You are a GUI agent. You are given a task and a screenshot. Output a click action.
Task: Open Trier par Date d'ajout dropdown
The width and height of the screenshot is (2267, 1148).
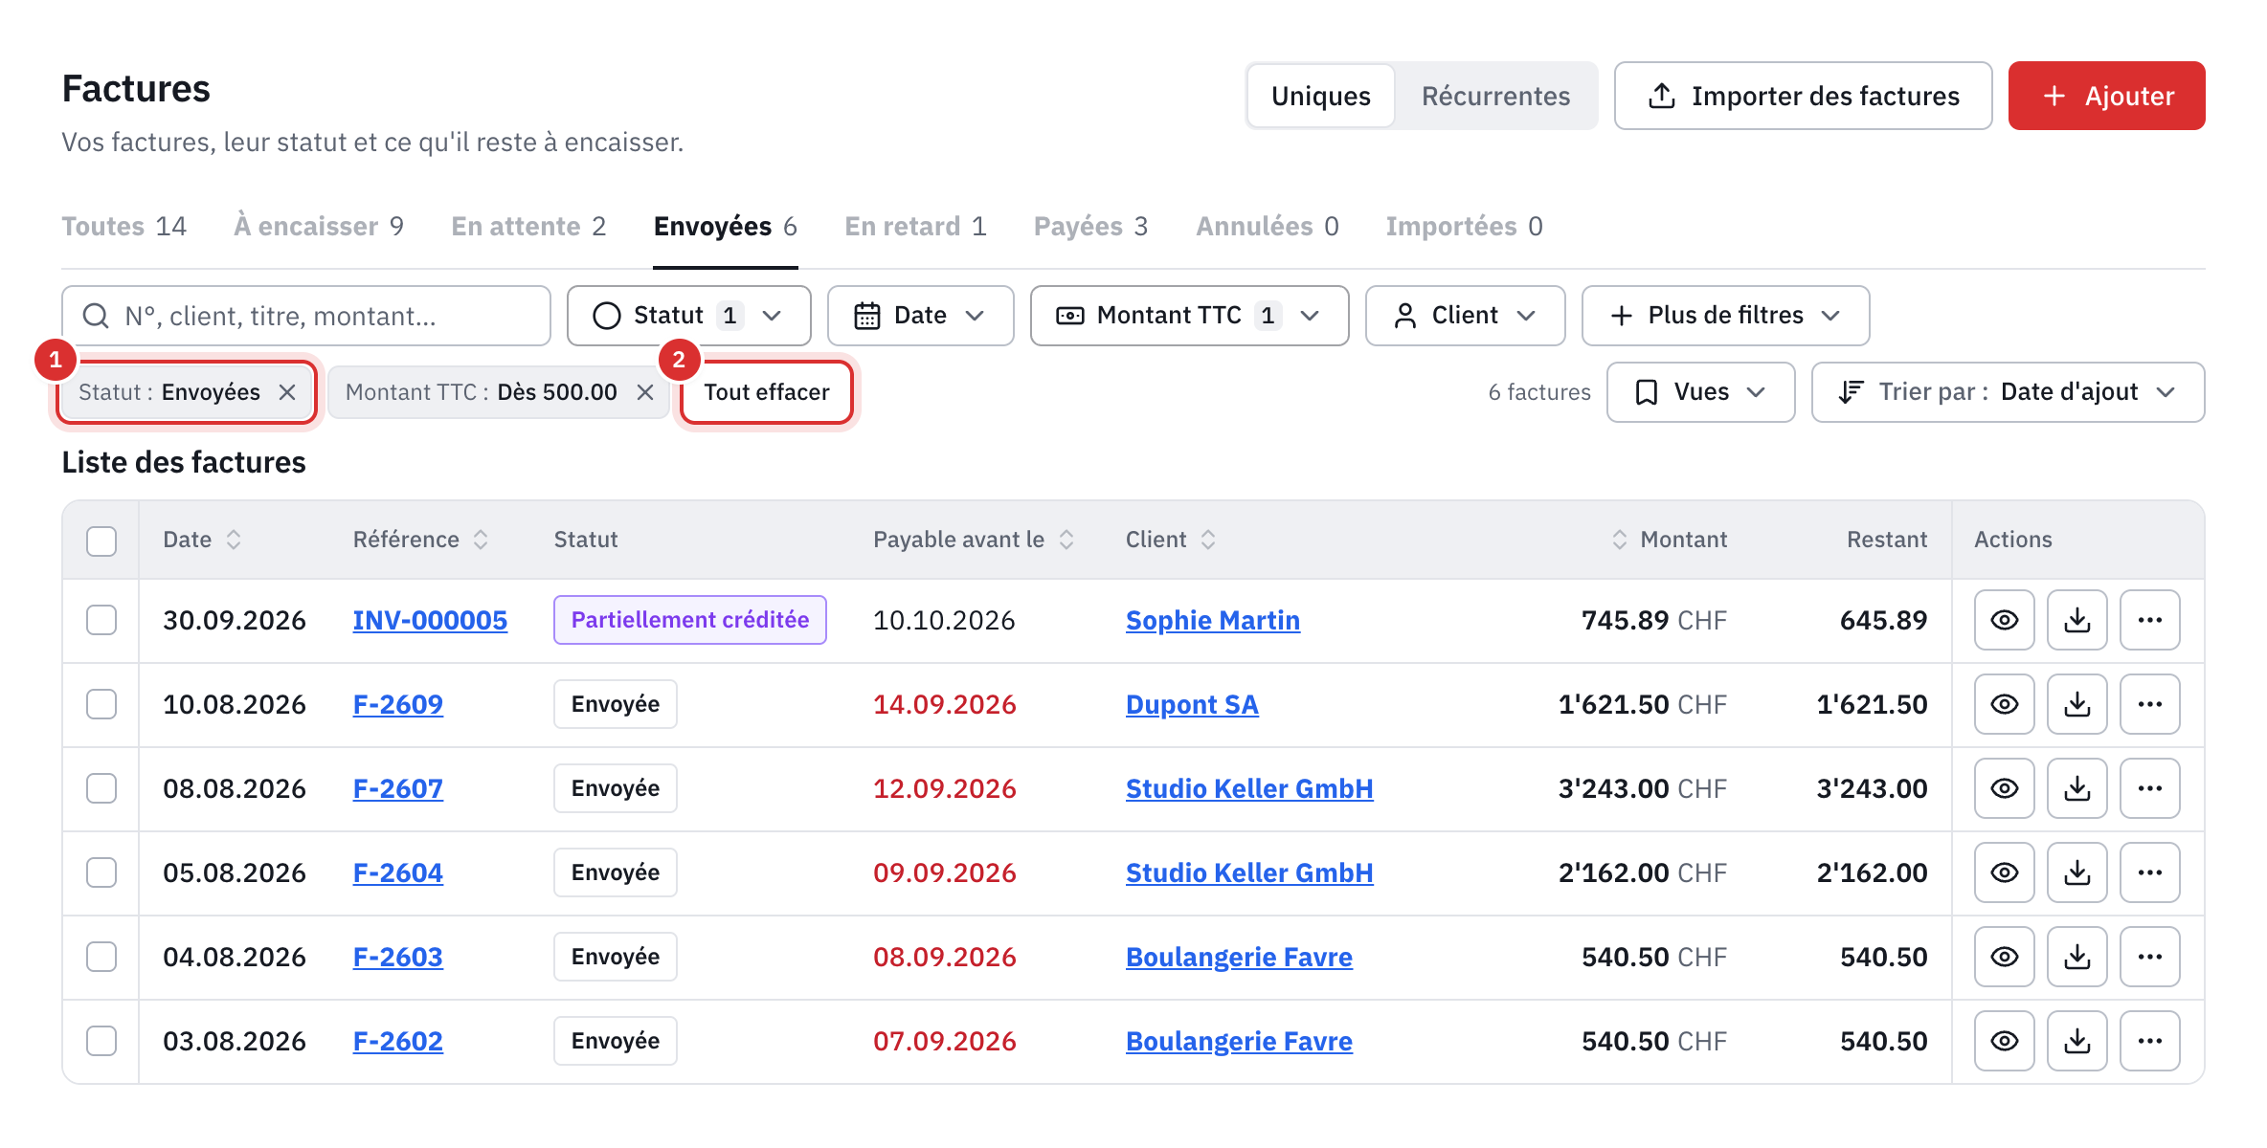(x=2008, y=392)
